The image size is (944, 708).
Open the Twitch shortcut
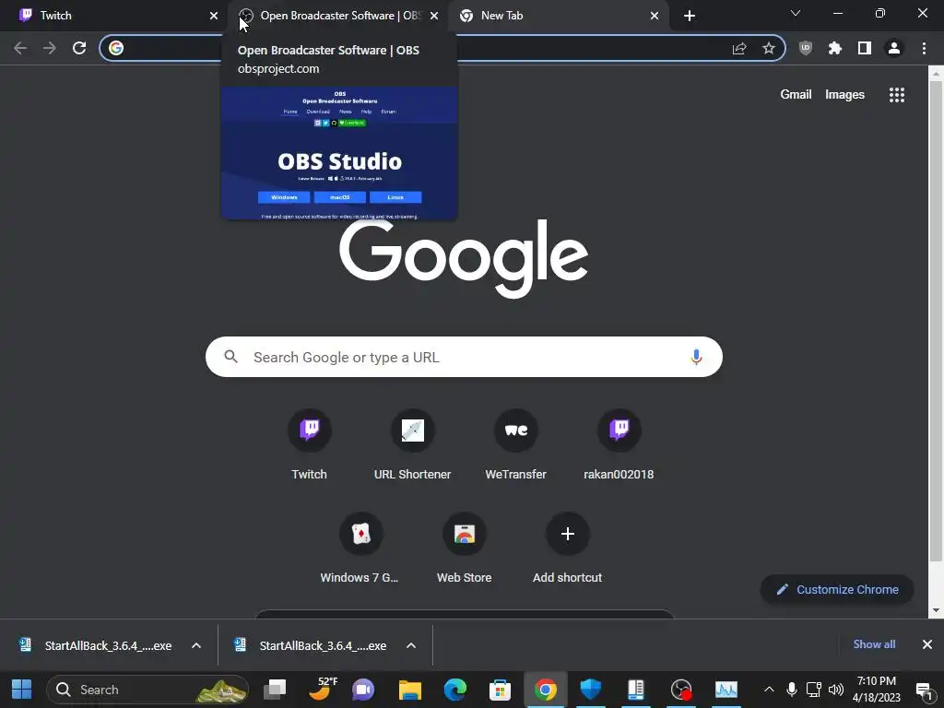[310, 444]
